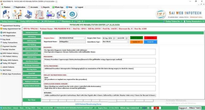The image size is (205, 110).
Task: Expand the Surgeon Name dropdown
Action: [x=84, y=38]
